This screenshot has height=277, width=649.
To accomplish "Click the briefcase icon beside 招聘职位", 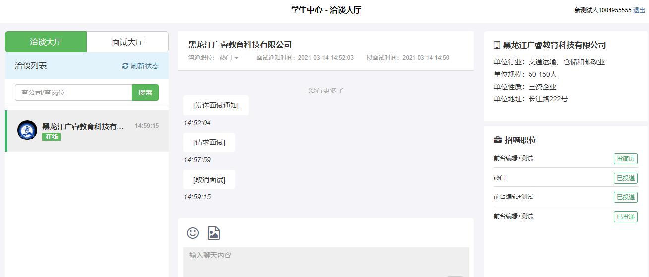I will pyautogui.click(x=498, y=140).
